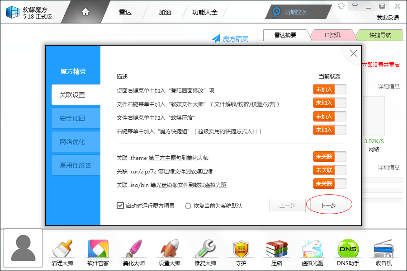The image size is (407, 271).
Task: Close the 魔方精灵 wizard dialog
Action: pyautogui.click(x=353, y=53)
